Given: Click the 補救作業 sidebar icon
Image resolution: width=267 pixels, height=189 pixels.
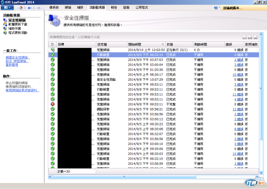Looking at the screenshot, I should click(5, 29).
